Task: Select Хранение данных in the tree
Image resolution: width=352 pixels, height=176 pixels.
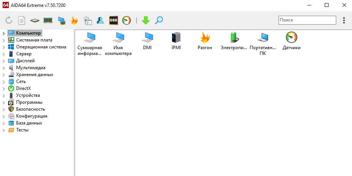Action: pos(35,75)
